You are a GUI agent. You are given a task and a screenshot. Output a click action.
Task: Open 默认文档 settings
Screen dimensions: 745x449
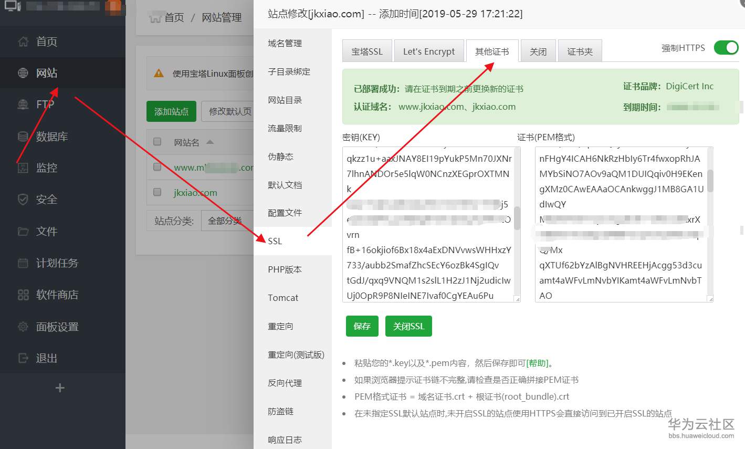click(285, 185)
